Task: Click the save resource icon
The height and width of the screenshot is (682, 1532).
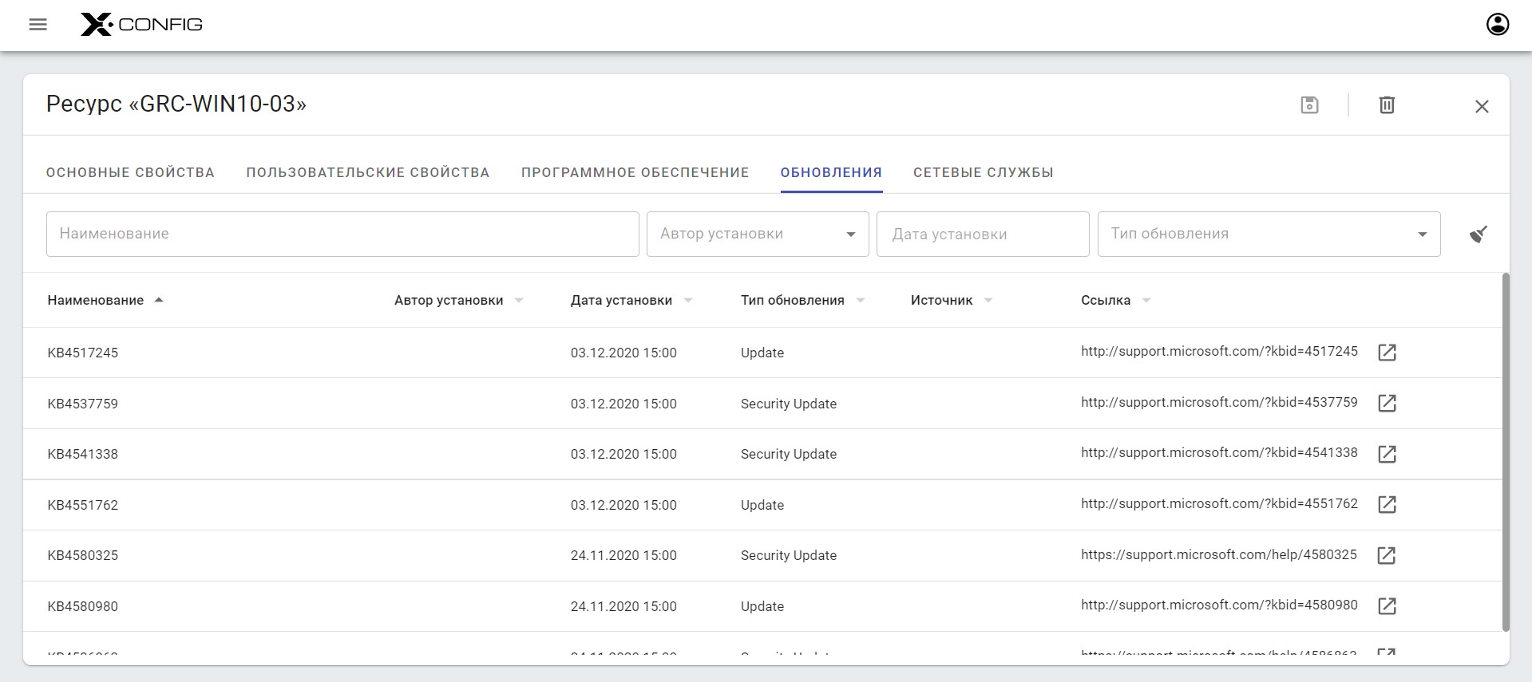Action: (x=1309, y=105)
